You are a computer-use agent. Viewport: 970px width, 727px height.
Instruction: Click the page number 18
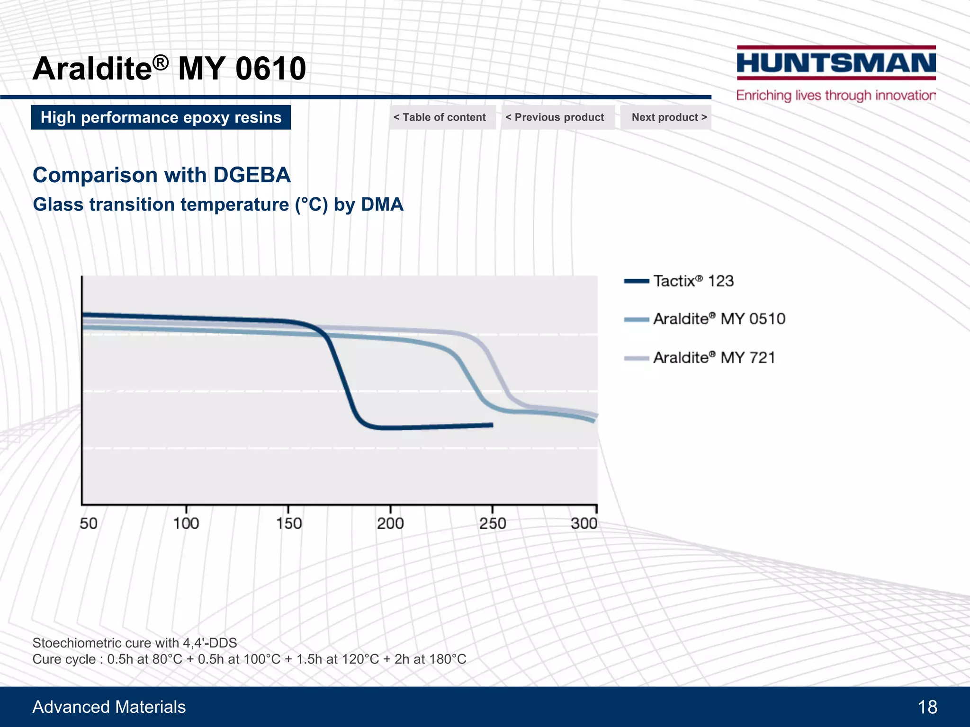coord(927,707)
